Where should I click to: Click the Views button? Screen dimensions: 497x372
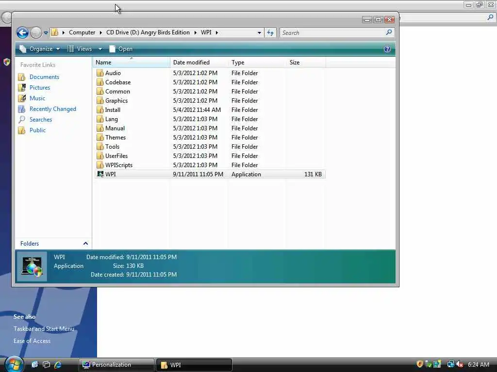click(x=80, y=49)
